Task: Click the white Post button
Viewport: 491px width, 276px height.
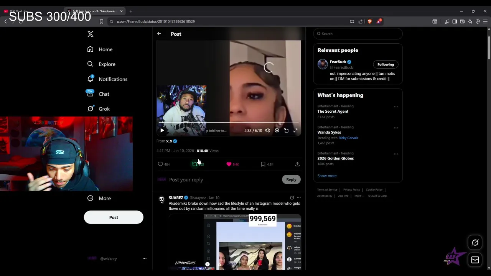Action: 114,217
